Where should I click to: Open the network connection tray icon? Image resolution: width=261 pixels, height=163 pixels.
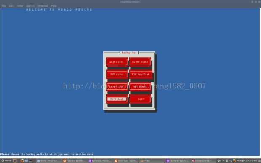[227, 160]
